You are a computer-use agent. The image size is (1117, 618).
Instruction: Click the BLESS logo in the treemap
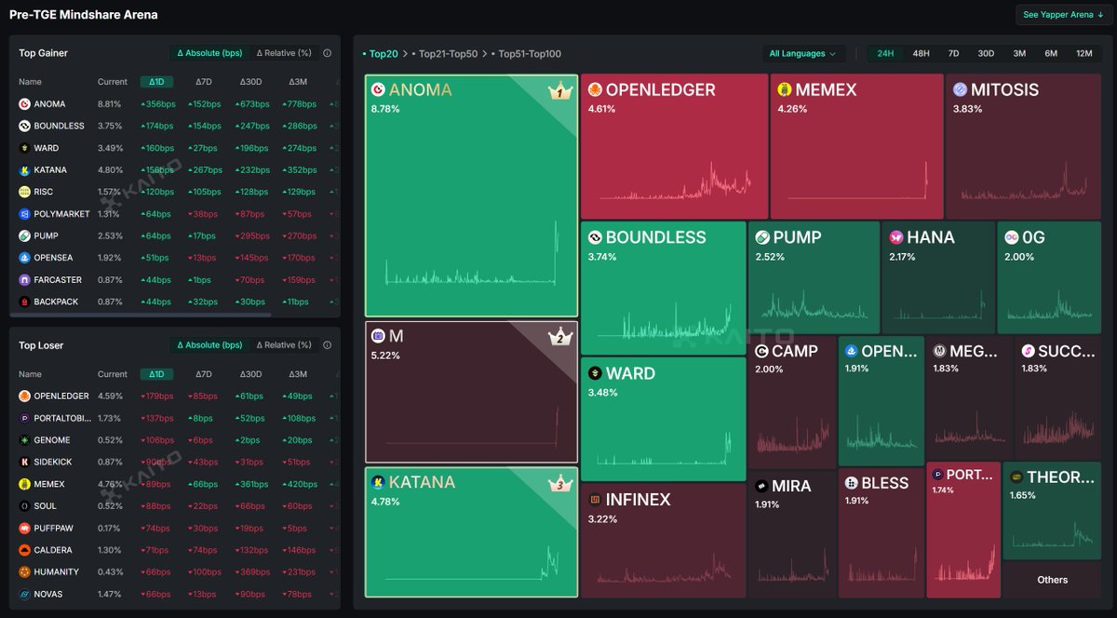(852, 483)
